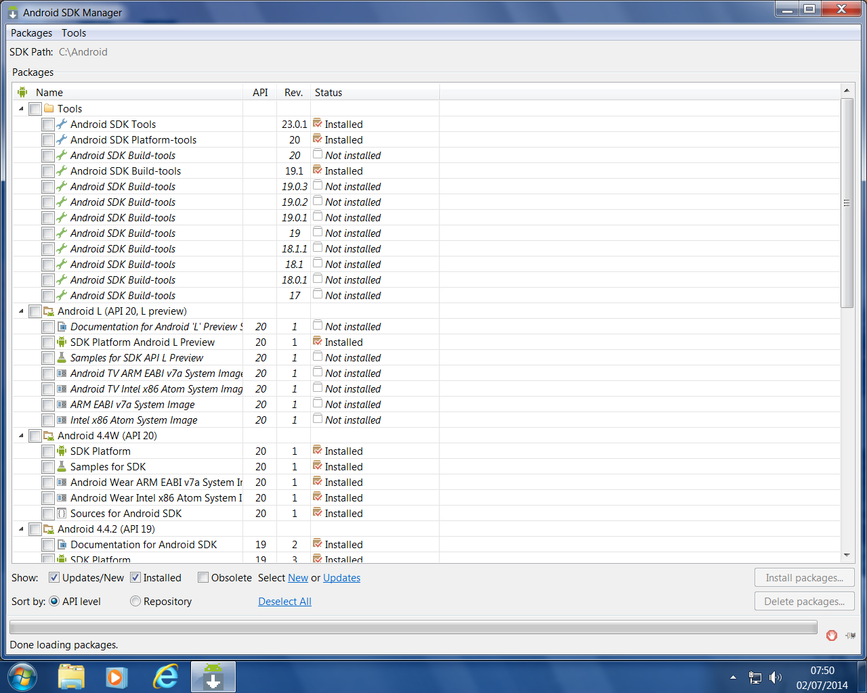Click the document icon for Documentation for Android SDK

pos(62,545)
